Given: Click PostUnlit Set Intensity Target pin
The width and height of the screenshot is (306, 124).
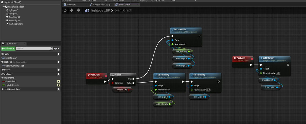Looking at the screenshot, I should pos(261,69).
